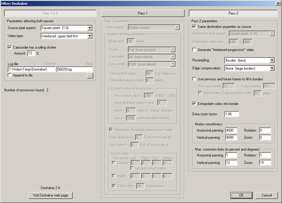Viewport: 282px width, 203px height.
Task: Open Video type dropdown
Action: (x=67, y=36)
